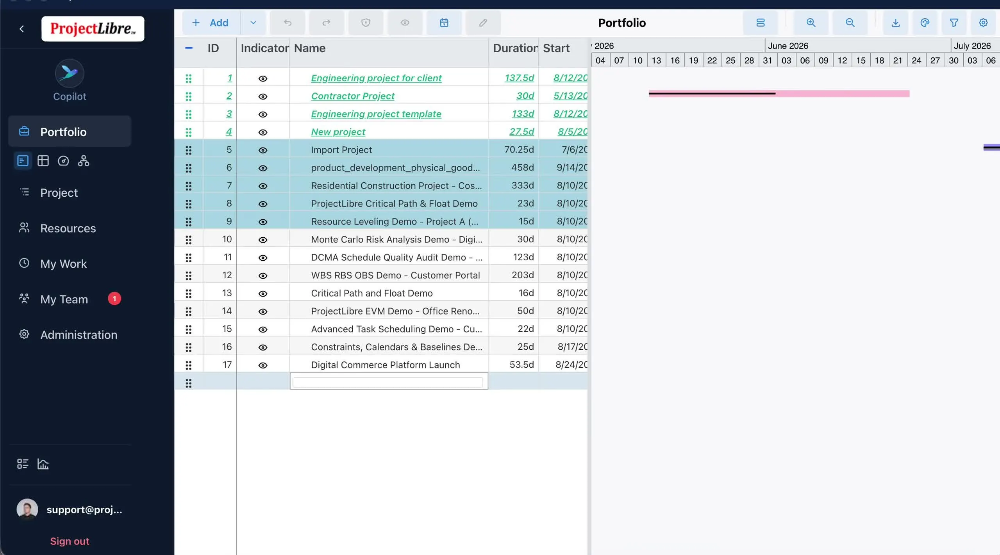Open the My Team sidebar section
This screenshot has height=555, width=1000.
pos(70,299)
